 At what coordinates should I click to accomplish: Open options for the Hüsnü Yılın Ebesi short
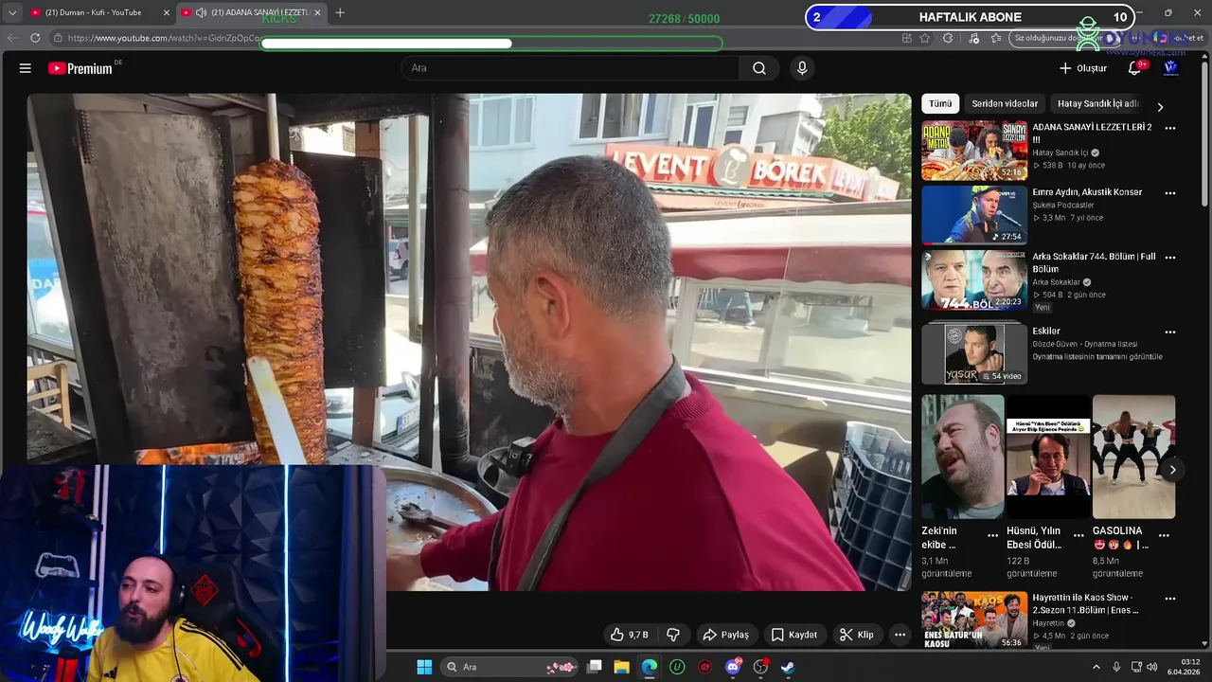click(1078, 535)
